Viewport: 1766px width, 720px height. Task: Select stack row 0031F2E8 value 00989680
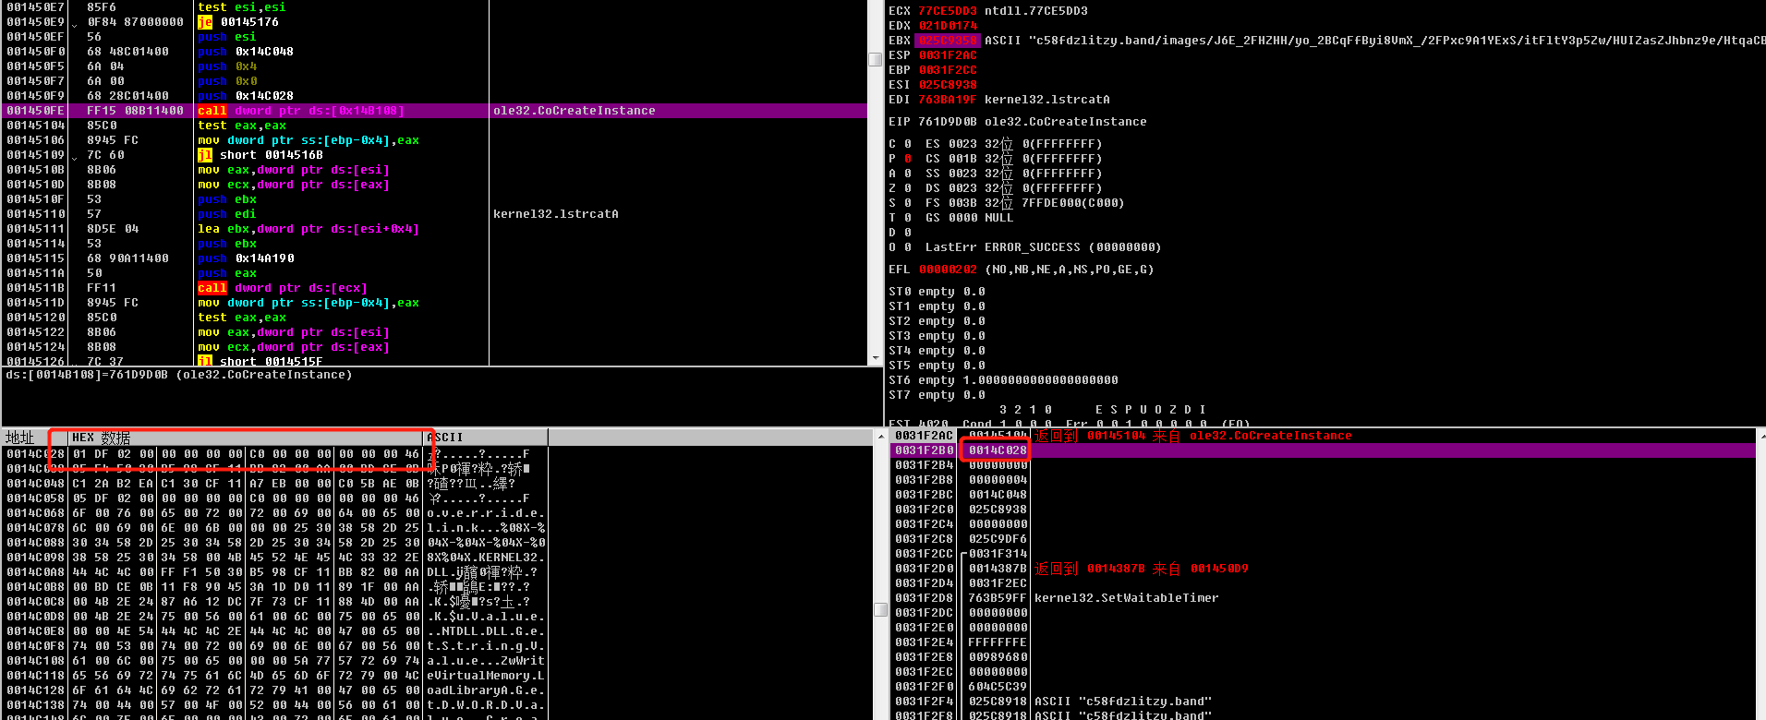point(1323,657)
